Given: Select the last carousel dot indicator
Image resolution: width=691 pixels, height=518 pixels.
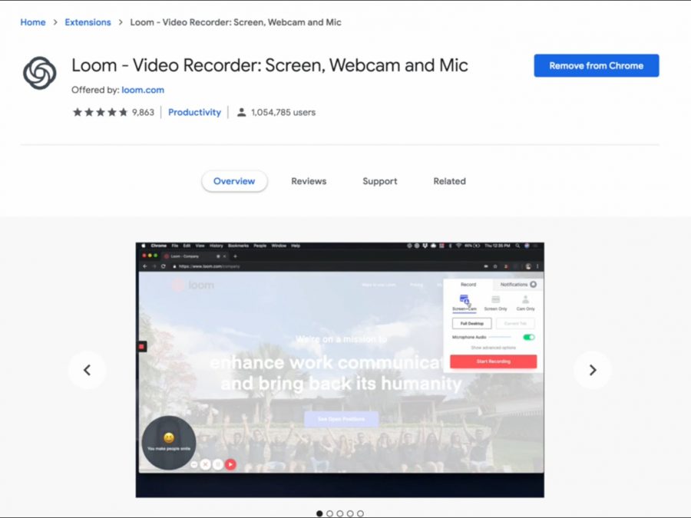Looking at the screenshot, I should (360, 513).
